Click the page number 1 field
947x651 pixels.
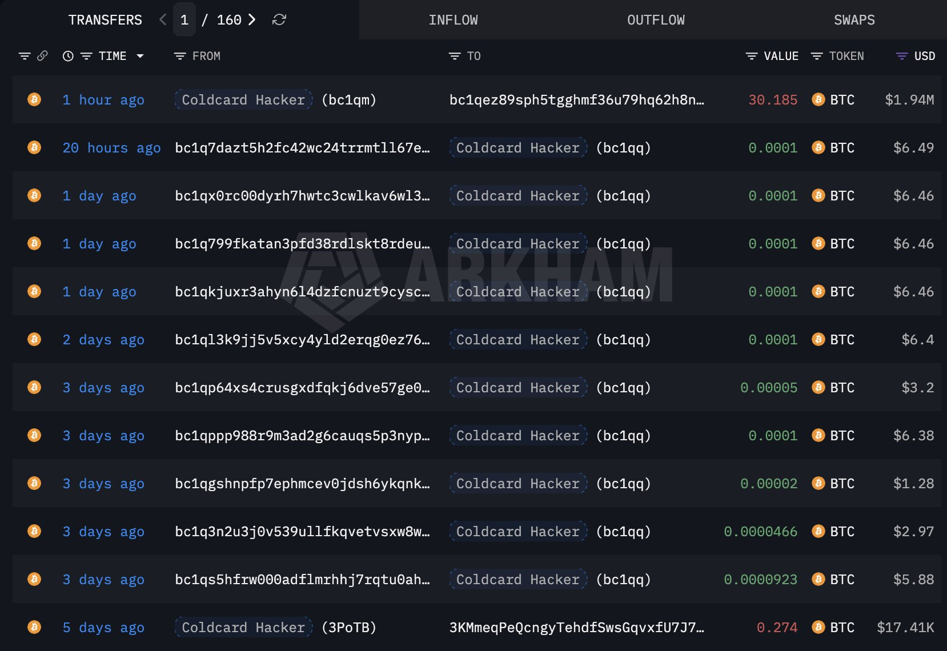[184, 20]
